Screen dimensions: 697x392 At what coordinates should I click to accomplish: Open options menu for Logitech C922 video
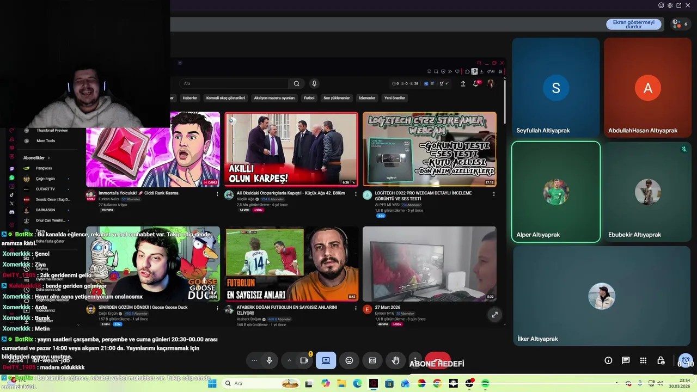[x=494, y=194]
